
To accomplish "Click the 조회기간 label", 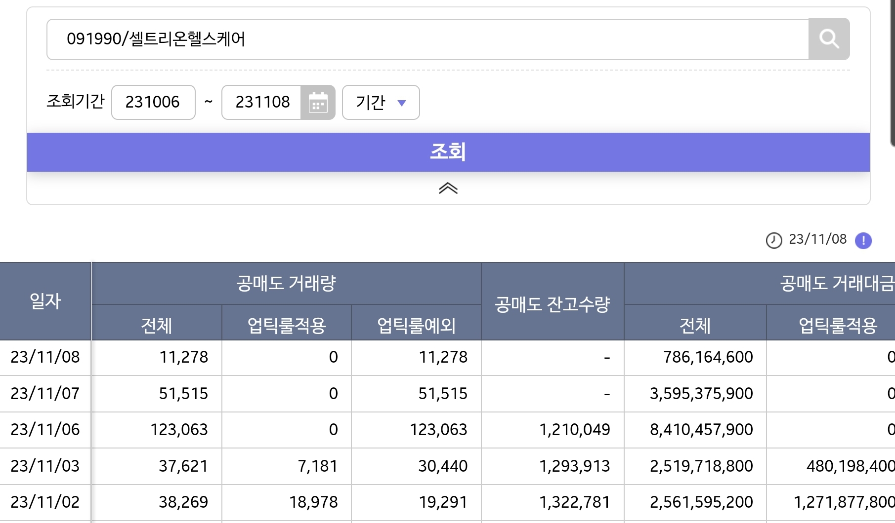I will point(76,101).
